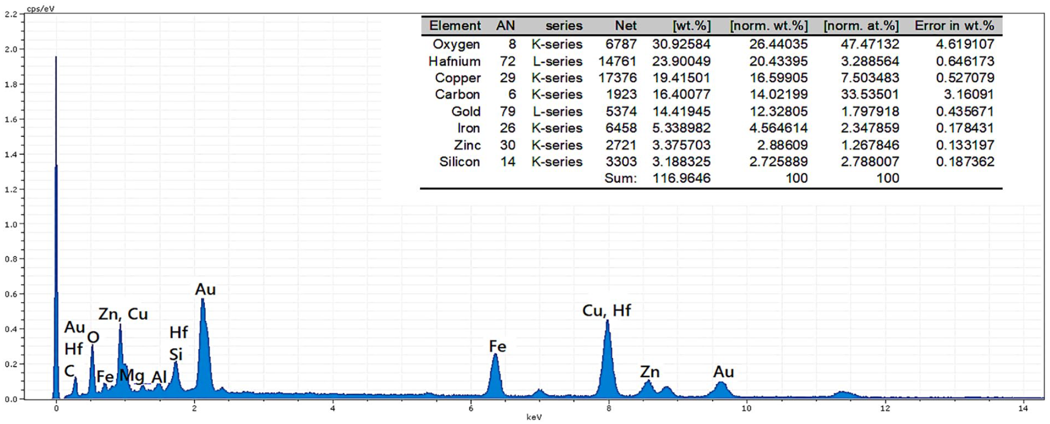Viewport: 1050px width, 424px height.
Task: Select the Hafnium row name in the table
Action: pyautogui.click(x=454, y=61)
